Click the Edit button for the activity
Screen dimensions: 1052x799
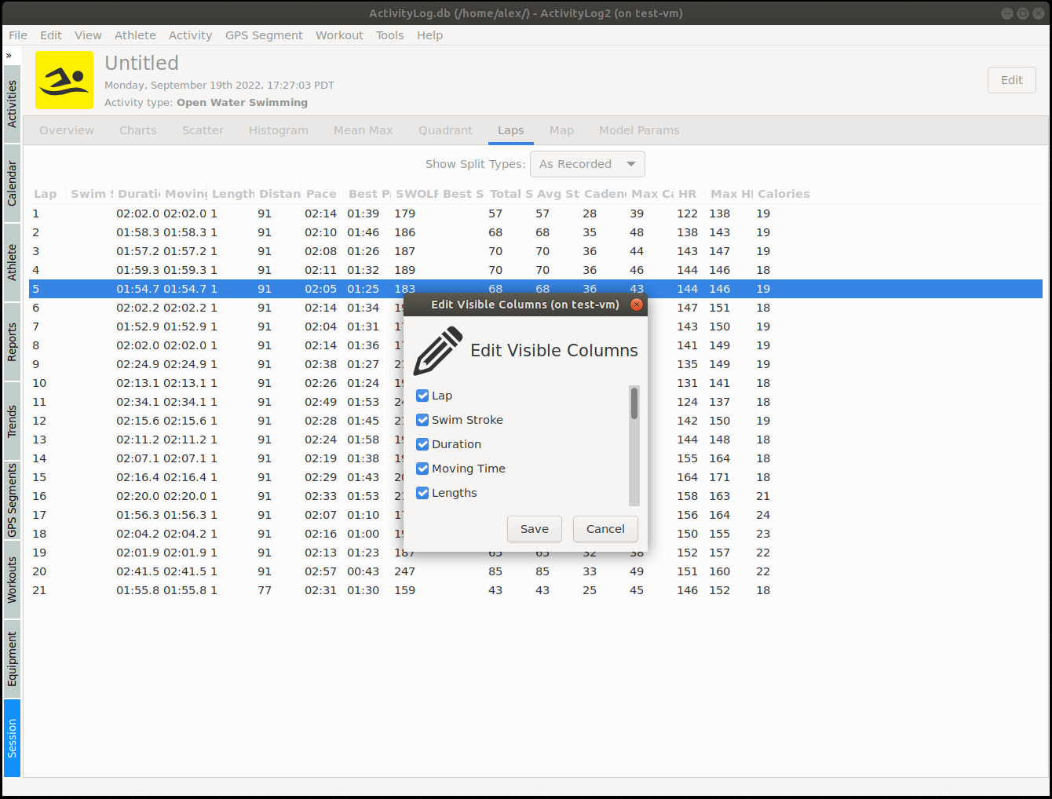point(1011,79)
